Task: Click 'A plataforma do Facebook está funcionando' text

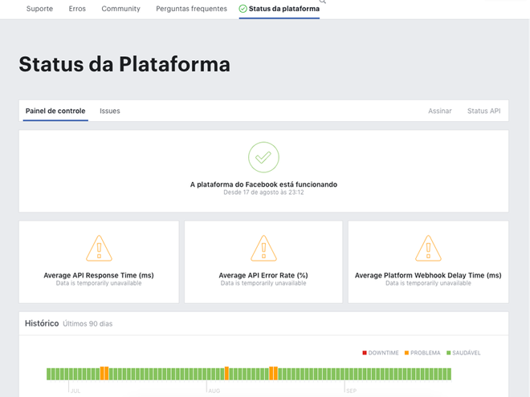Action: [x=263, y=184]
